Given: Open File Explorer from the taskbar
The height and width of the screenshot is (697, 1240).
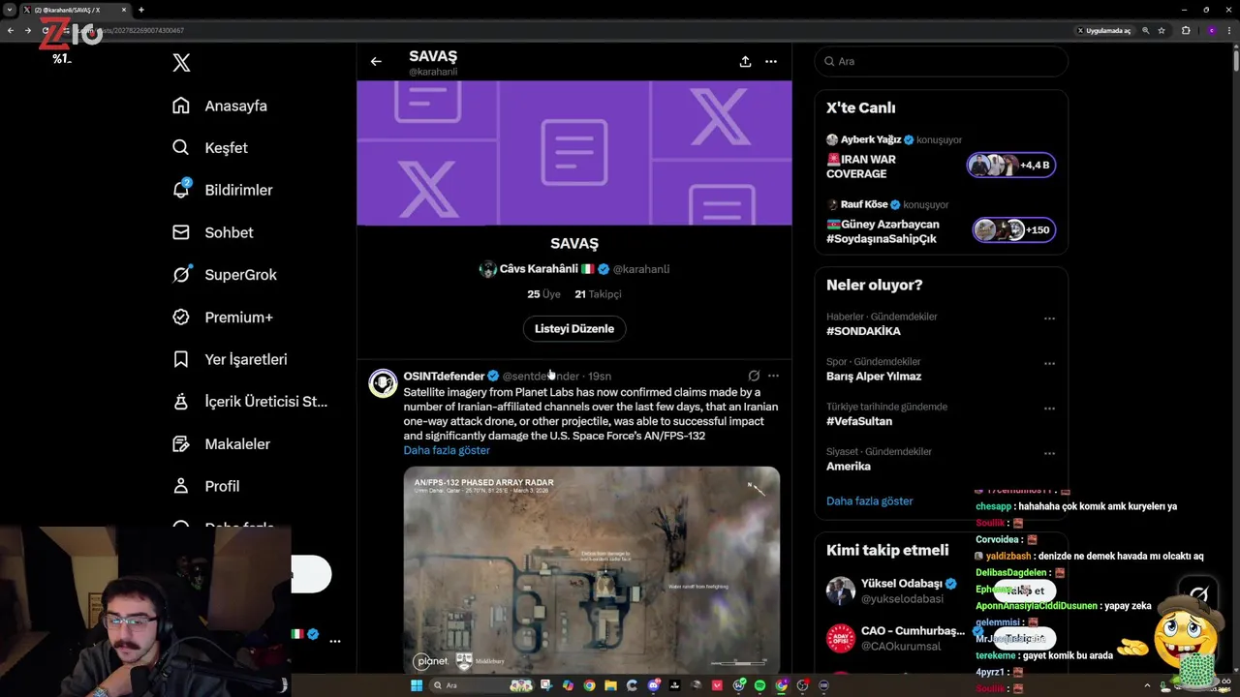Looking at the screenshot, I should tap(610, 685).
